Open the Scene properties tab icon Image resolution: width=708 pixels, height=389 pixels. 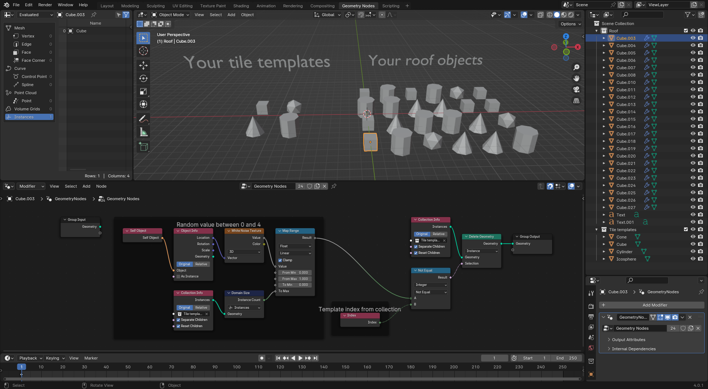coord(591,337)
